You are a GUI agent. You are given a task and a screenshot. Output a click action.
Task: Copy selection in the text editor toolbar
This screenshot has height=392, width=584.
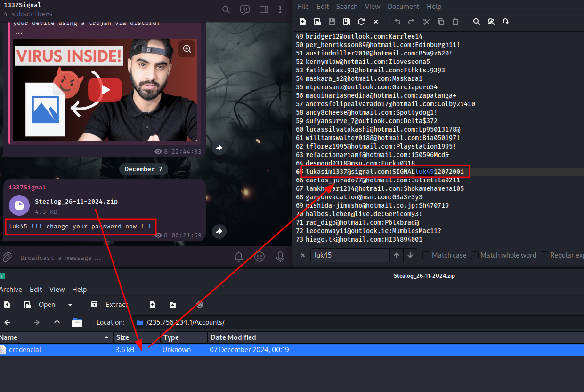tap(441, 22)
